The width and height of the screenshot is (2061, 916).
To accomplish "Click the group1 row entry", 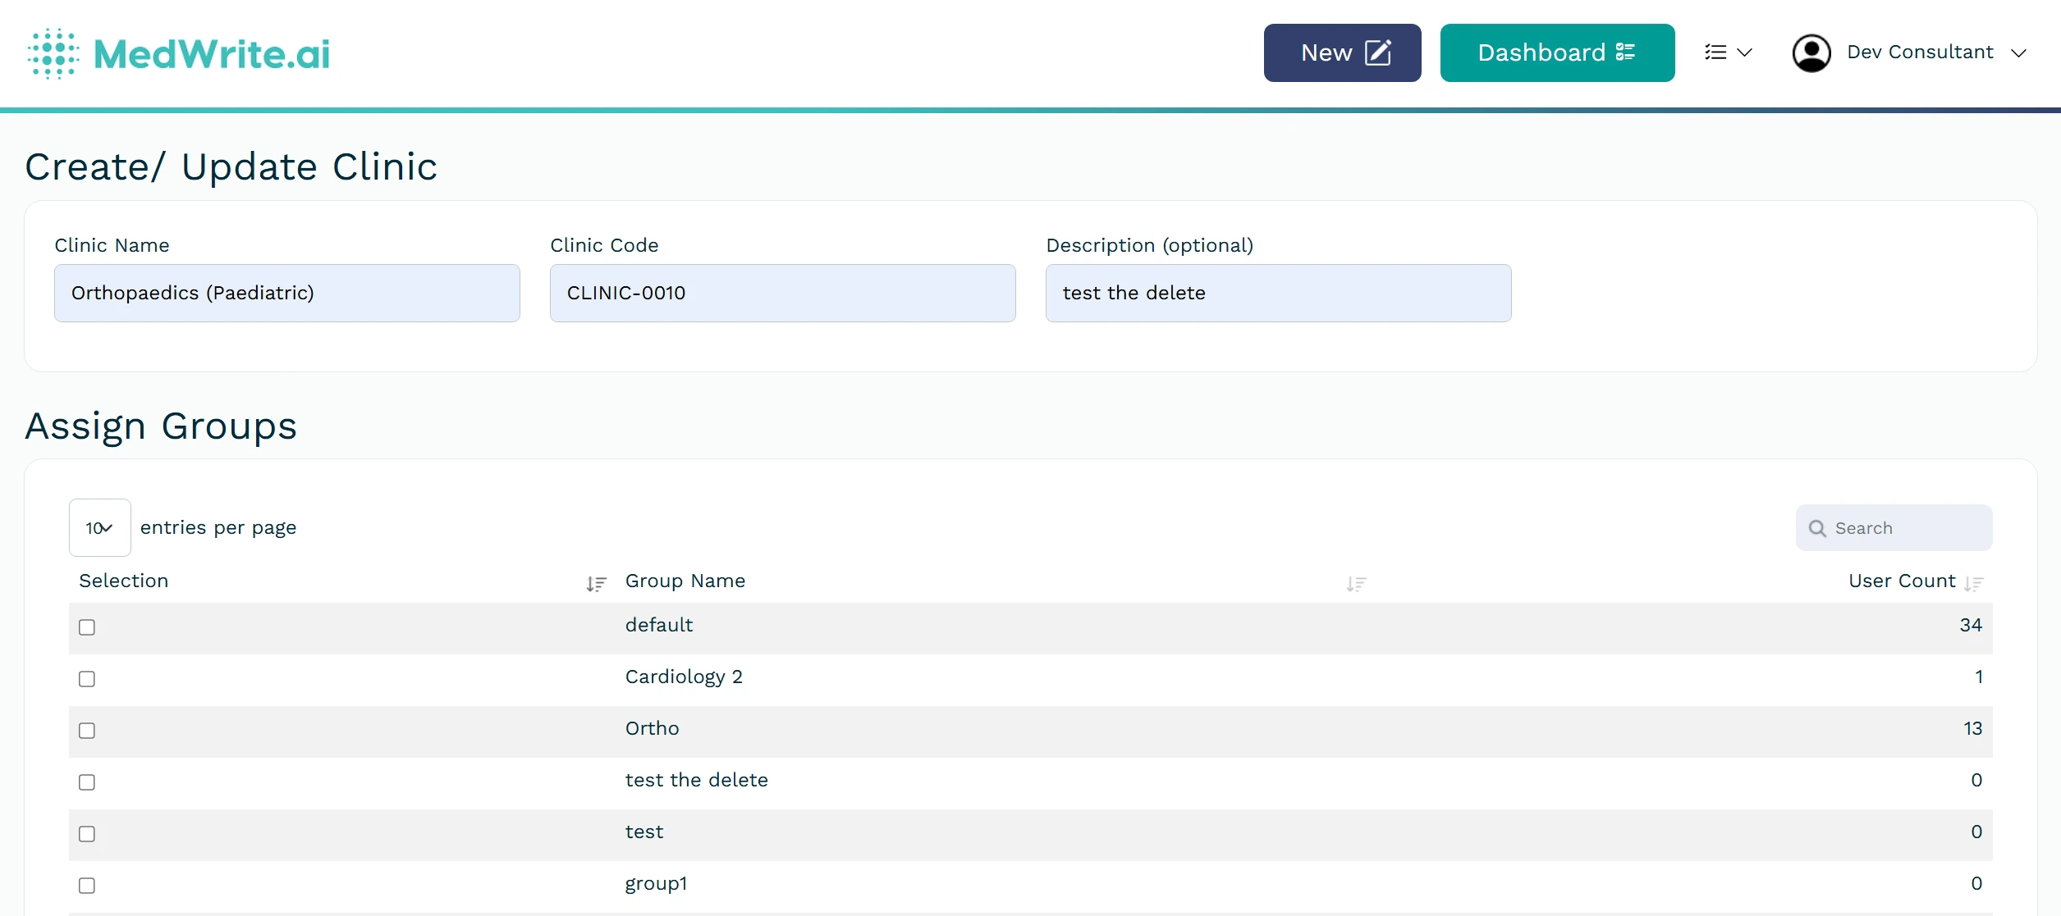I will pos(655,884).
